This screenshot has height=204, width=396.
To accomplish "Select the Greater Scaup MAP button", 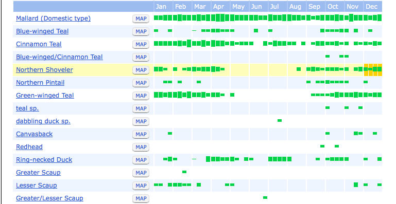I will click(141, 173).
